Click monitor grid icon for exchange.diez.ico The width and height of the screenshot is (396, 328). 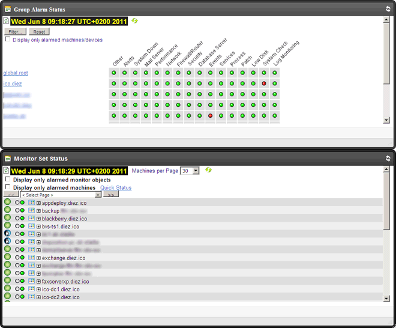coord(31,257)
